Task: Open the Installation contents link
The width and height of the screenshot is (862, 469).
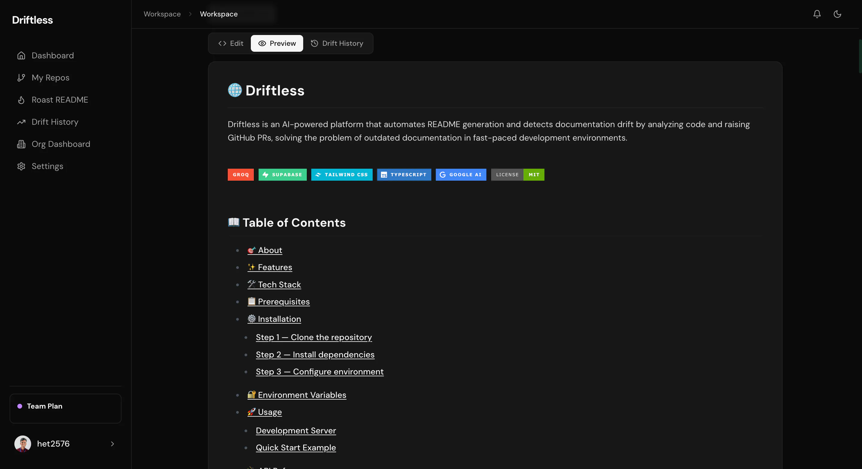Action: coord(274,319)
